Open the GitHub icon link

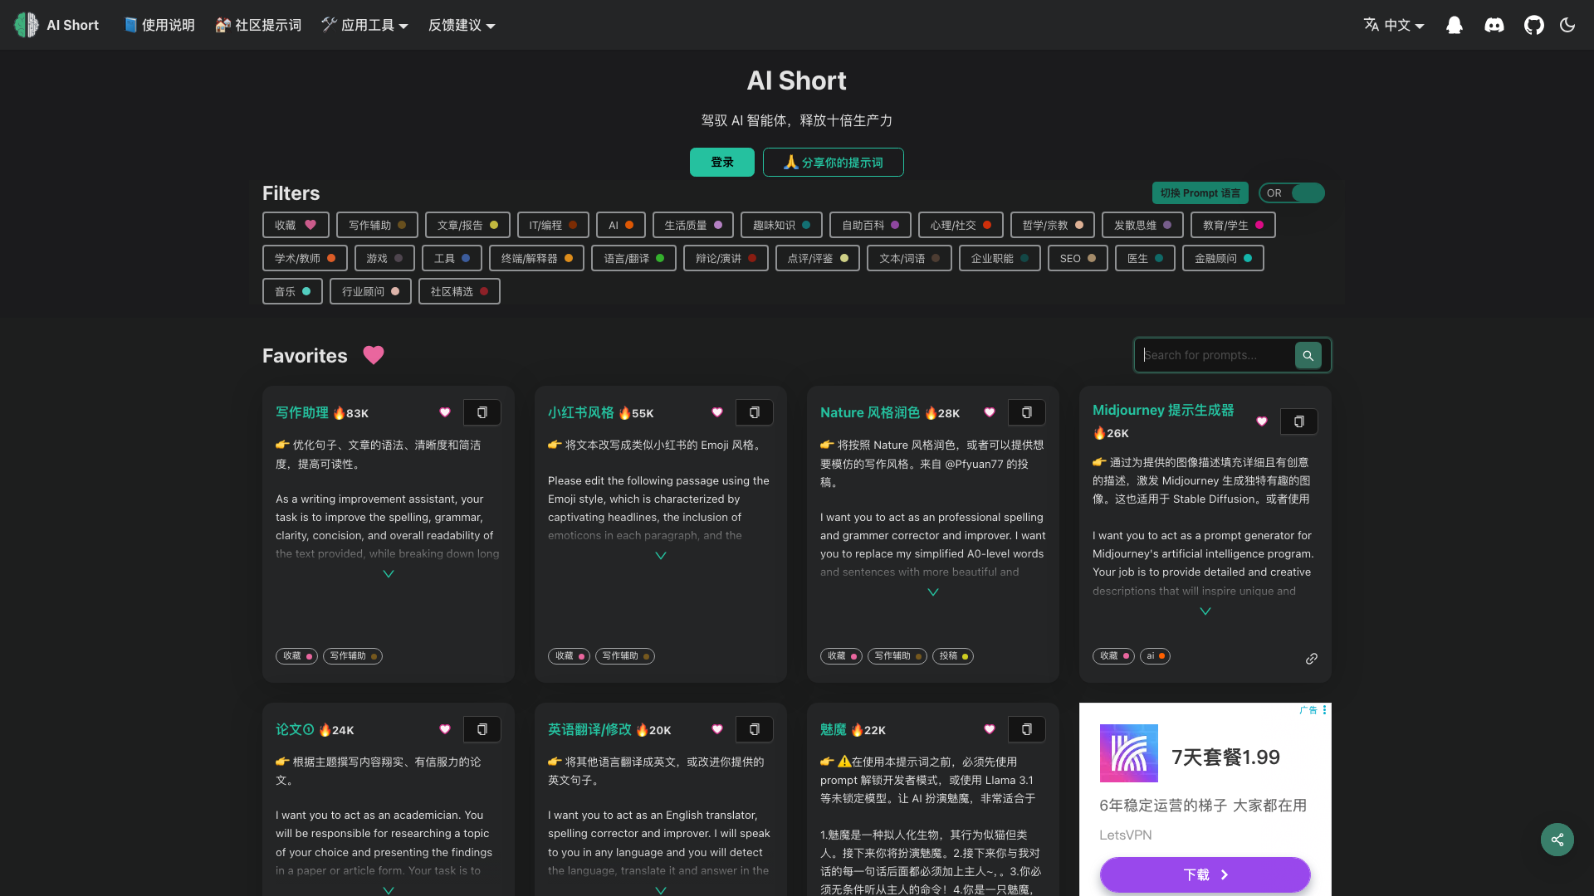(1534, 25)
